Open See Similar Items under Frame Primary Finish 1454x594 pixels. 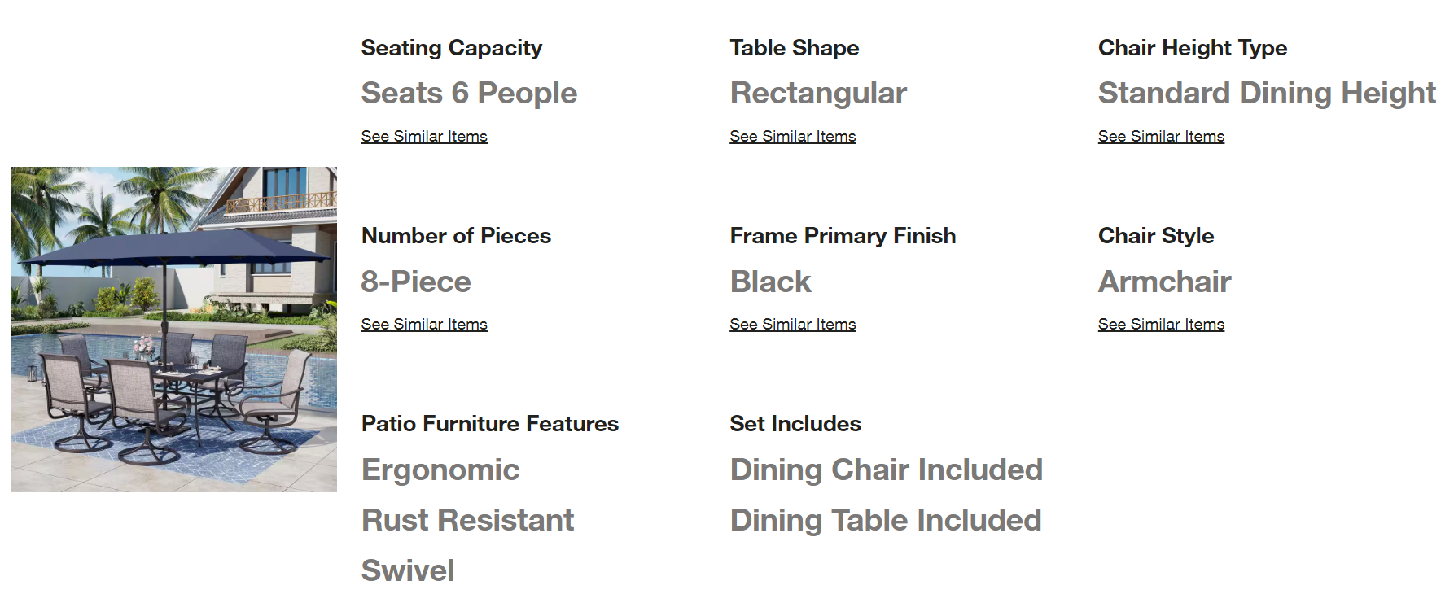793,325
